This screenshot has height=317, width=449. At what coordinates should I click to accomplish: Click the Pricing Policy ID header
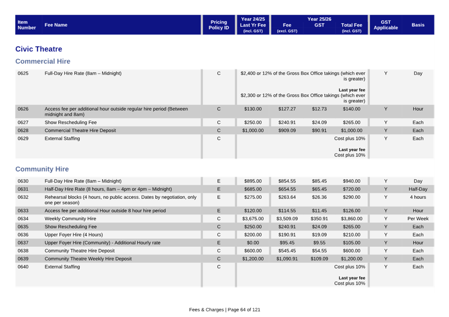pos(219,25)
